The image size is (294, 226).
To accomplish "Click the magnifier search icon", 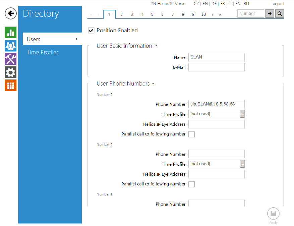I will coord(280,14).
